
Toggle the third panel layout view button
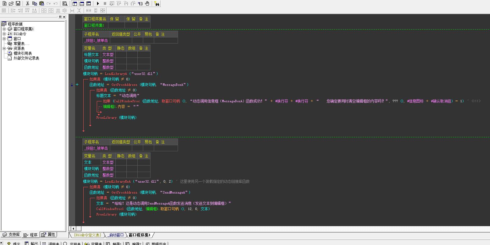(x=89, y=3)
